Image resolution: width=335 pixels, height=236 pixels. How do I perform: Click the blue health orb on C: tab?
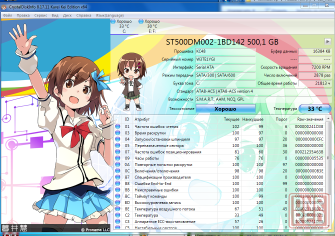click(113, 21)
